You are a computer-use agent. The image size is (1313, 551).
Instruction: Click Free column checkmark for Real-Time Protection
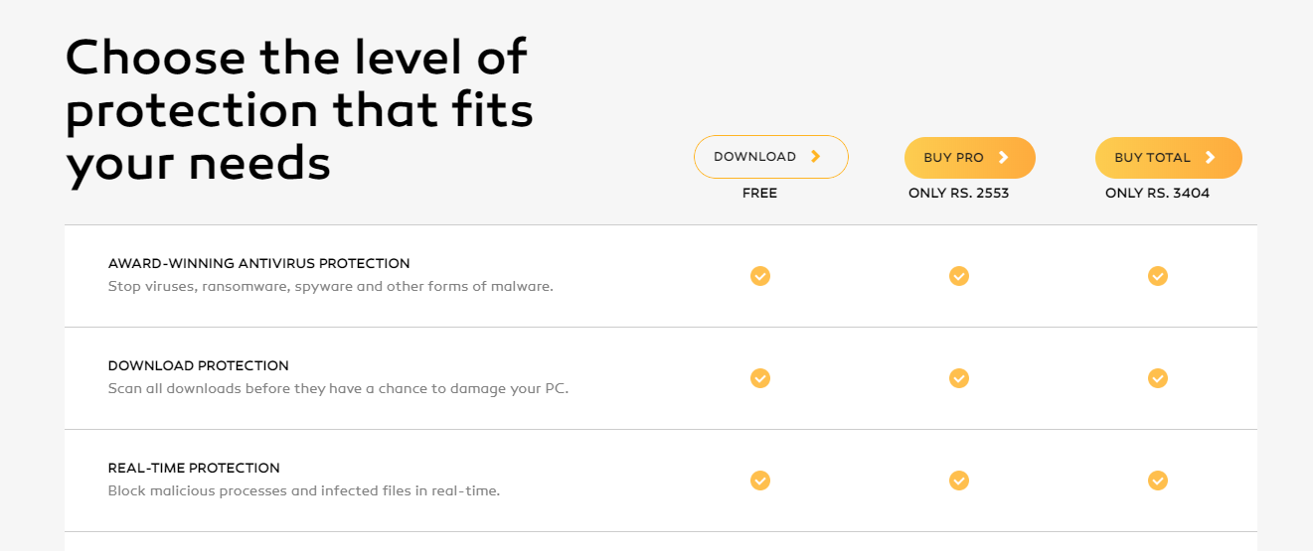click(x=760, y=481)
